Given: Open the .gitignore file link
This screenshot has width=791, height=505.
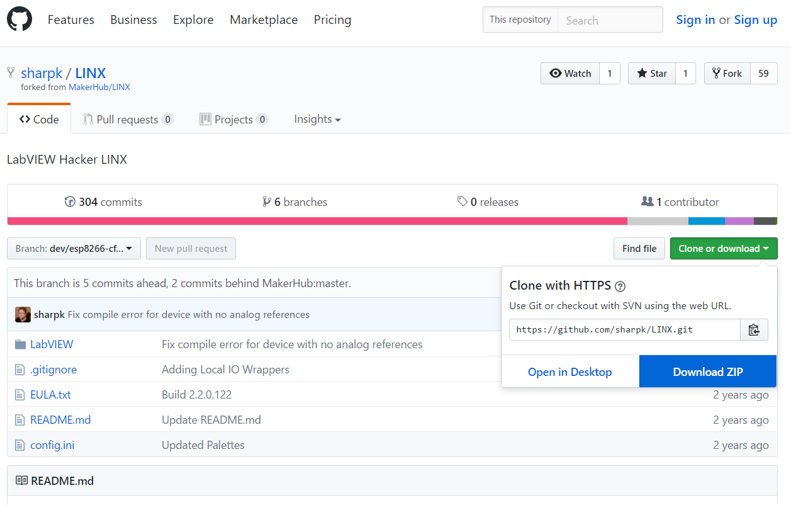Looking at the screenshot, I should tap(53, 370).
